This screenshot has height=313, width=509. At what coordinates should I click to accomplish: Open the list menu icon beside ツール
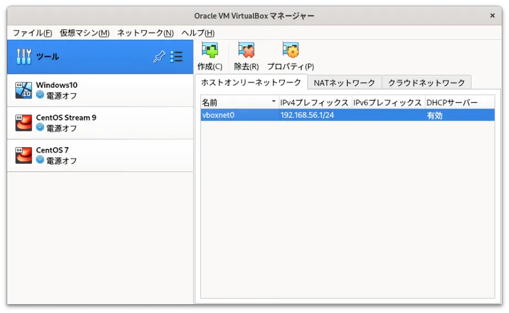176,56
